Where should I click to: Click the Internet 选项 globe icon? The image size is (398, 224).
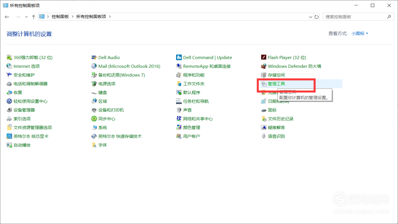coord(9,66)
